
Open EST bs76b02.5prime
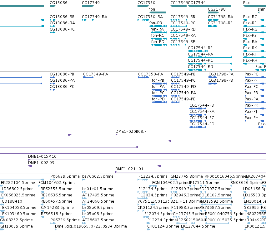(98, 176)
